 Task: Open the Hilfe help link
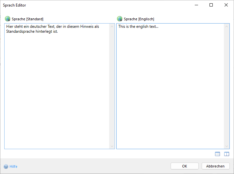pos(13,166)
